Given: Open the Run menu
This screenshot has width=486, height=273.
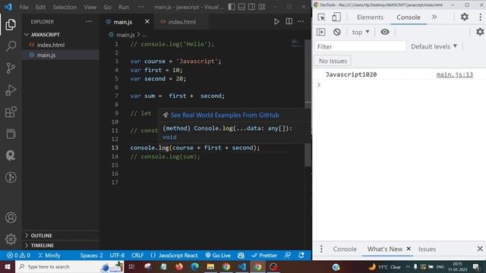Looking at the screenshot, I should pyautogui.click(x=123, y=7).
